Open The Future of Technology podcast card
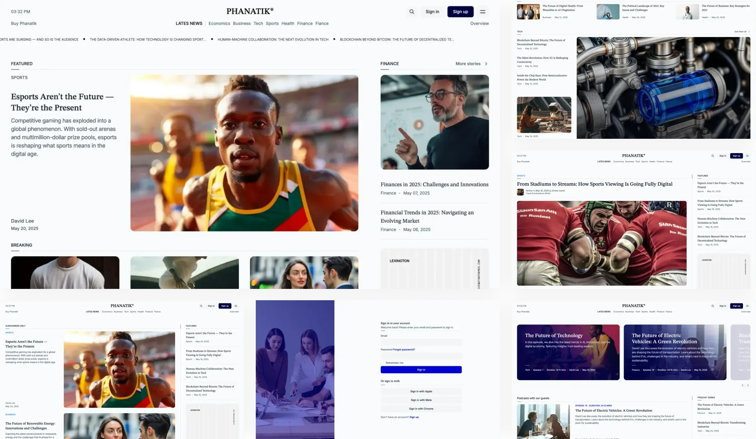Screen dimensions: 756x439 coord(568,352)
